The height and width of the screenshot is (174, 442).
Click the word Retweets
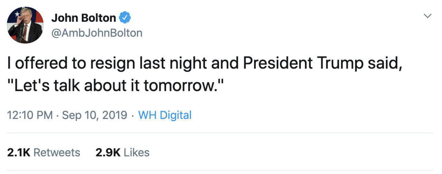click(x=57, y=152)
